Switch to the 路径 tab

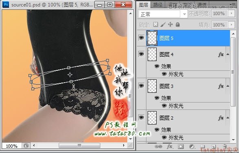click(158, 5)
